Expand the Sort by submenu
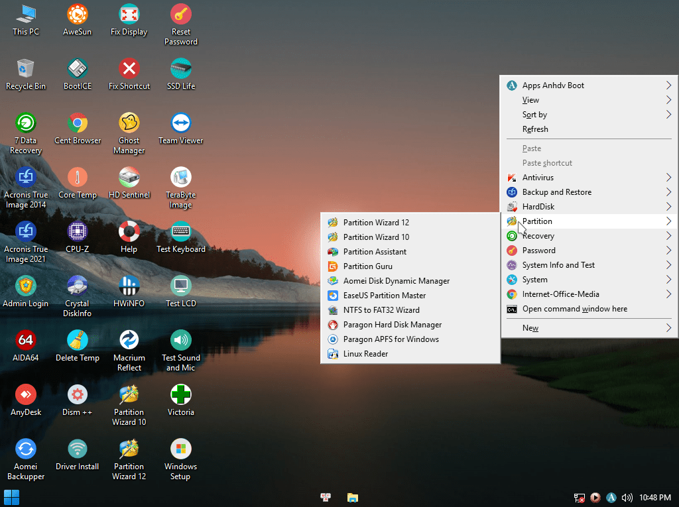The image size is (679, 507). [x=589, y=115]
